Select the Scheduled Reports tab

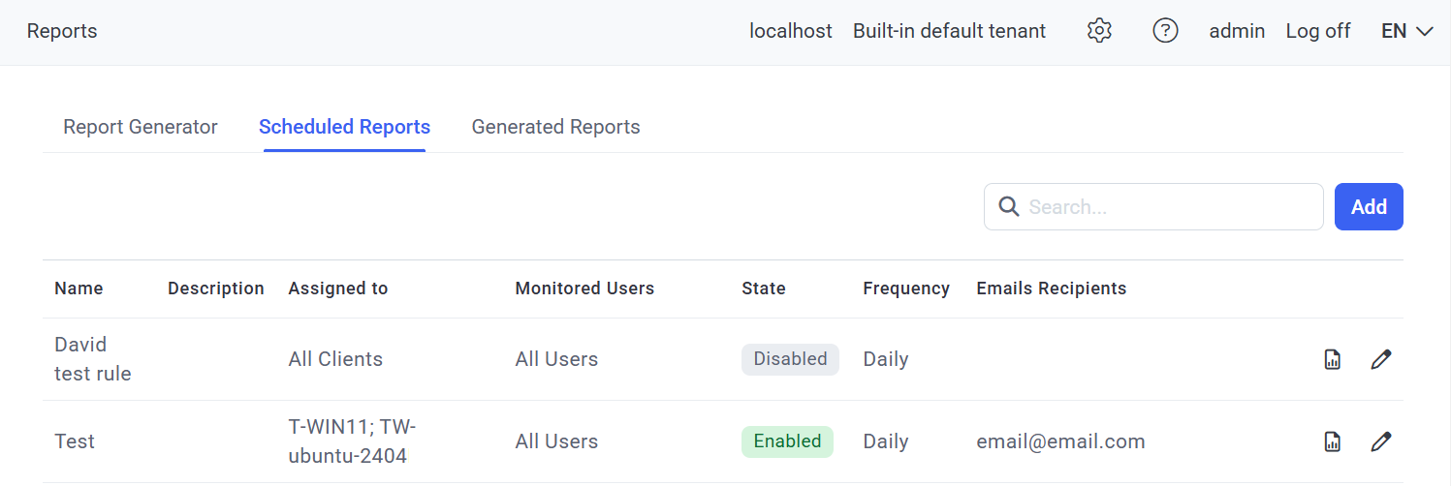(x=344, y=127)
